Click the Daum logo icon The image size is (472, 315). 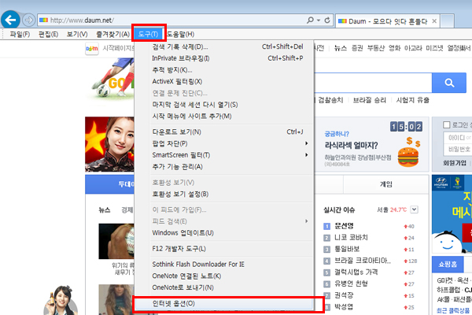coord(92,49)
